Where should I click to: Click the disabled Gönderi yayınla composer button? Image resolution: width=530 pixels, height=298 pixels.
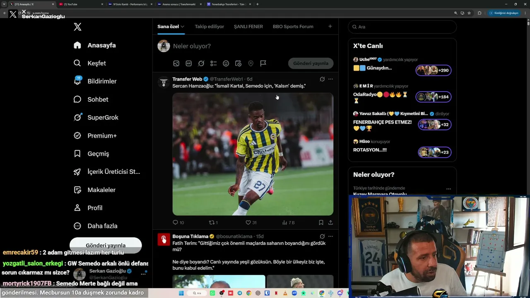(x=311, y=63)
